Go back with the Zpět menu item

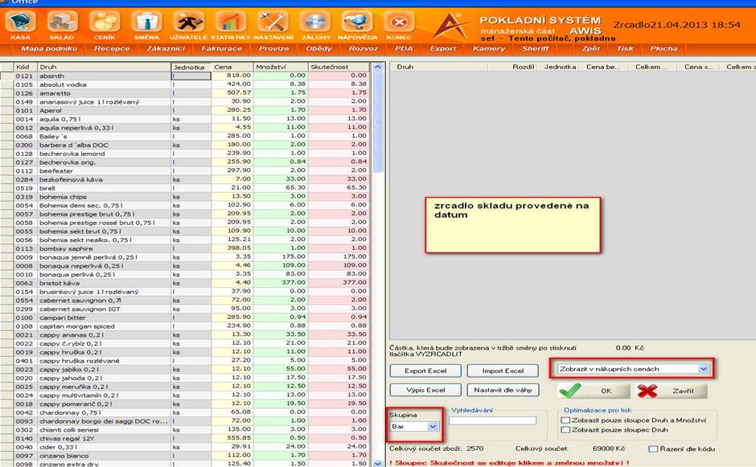click(x=591, y=49)
